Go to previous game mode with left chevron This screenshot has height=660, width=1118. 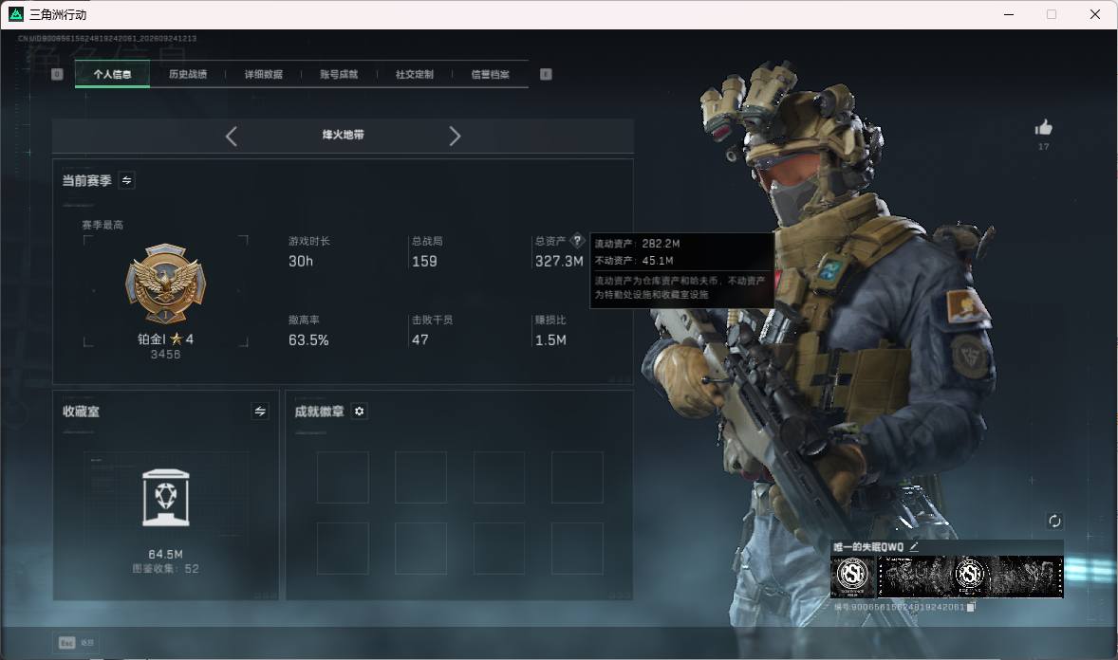pos(231,137)
